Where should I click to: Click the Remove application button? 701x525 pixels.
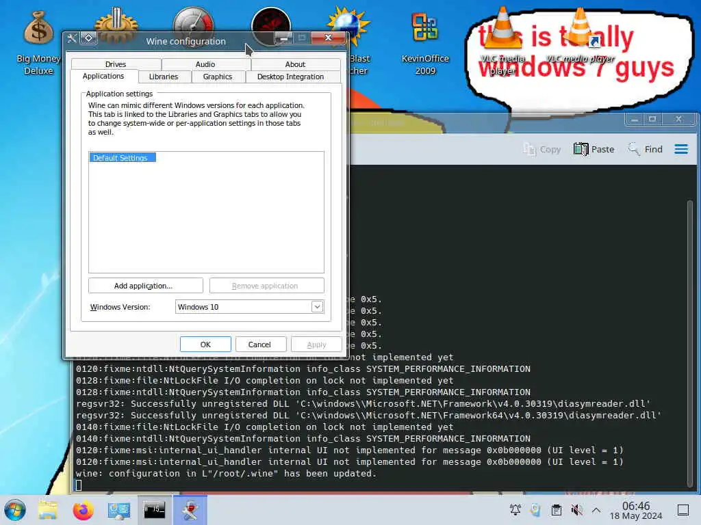point(266,286)
